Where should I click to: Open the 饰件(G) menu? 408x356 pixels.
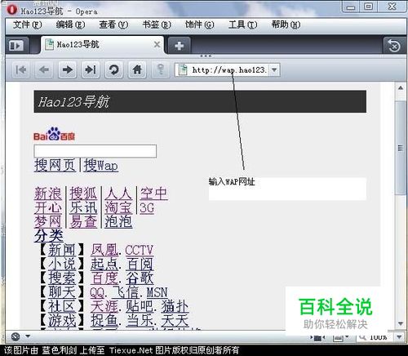pos(199,25)
